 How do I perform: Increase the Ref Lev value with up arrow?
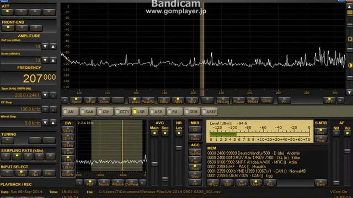(x=53, y=46)
